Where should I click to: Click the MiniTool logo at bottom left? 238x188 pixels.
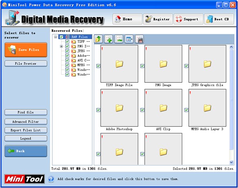(24, 179)
